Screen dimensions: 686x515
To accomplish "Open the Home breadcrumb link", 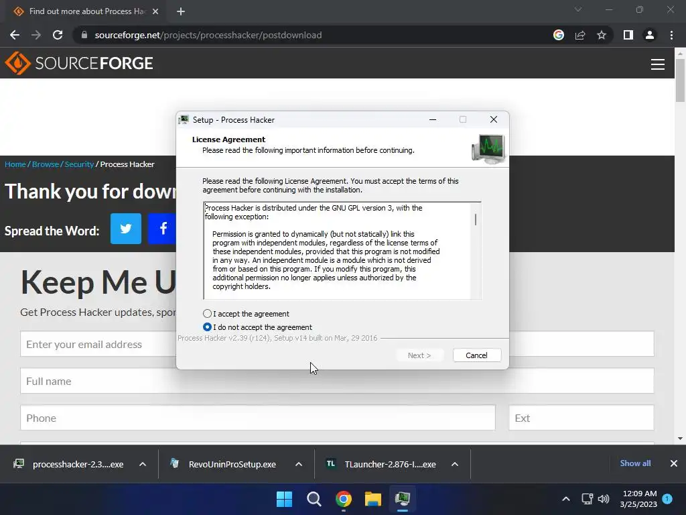I will (x=15, y=164).
